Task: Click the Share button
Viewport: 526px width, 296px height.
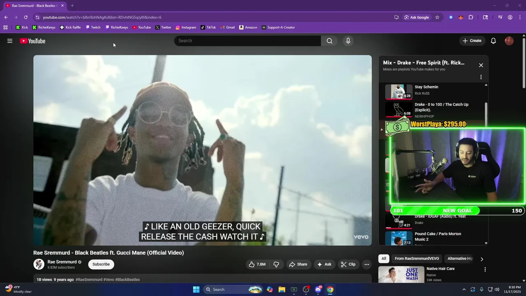Action: tap(298, 264)
